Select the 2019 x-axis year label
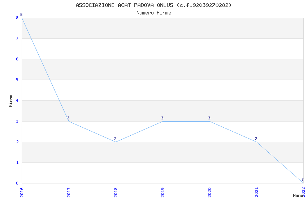 (x=163, y=192)
